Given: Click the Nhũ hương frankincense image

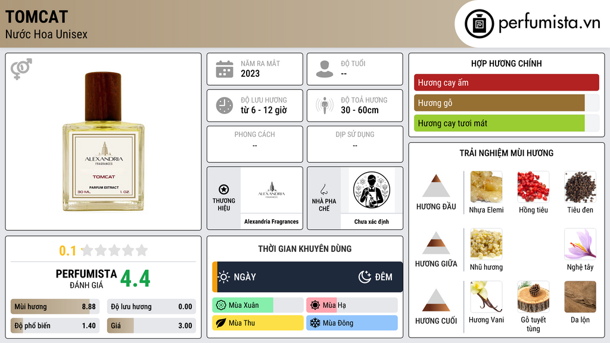Looking at the screenshot, I should (x=486, y=244).
